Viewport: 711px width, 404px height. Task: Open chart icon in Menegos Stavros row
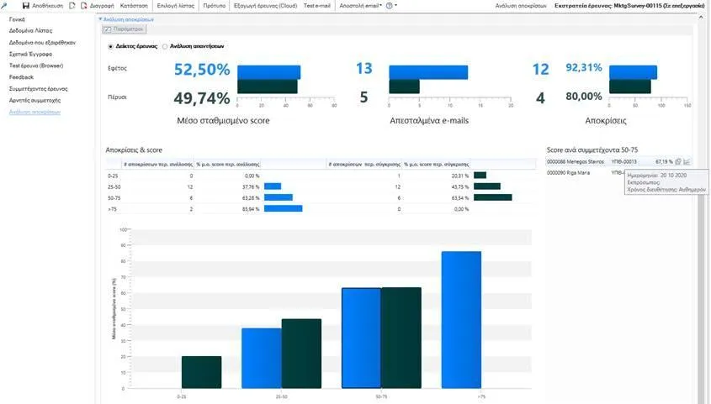(687, 161)
